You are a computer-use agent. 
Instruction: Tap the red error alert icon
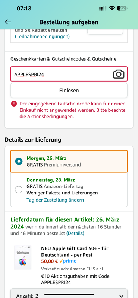click(14, 104)
